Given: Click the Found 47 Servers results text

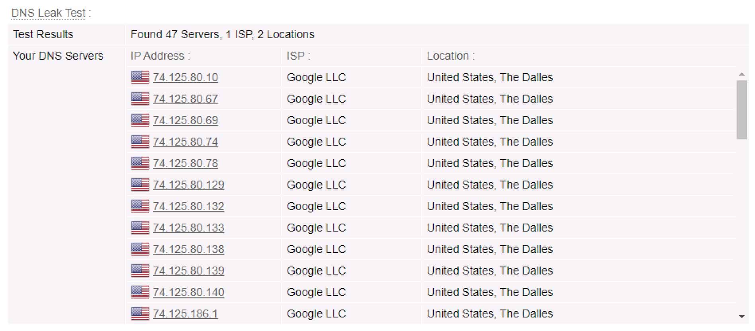Looking at the screenshot, I should click(x=222, y=34).
